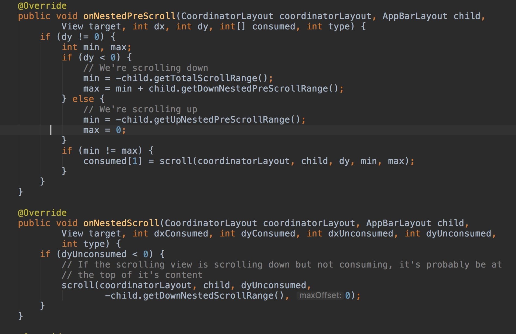Viewport: 516px width, 334px height.
Task: Click the dxConsumed parameter
Action: click(x=181, y=233)
